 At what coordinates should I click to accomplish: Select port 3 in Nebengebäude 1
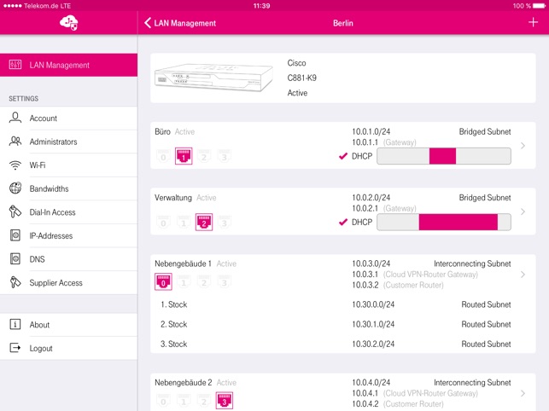(x=224, y=281)
